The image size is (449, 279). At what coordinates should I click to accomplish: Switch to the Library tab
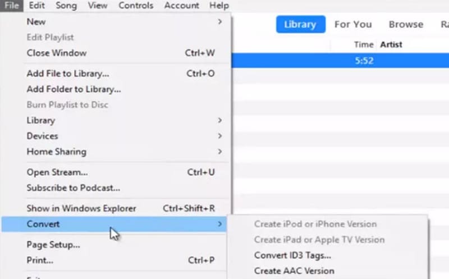(x=300, y=24)
